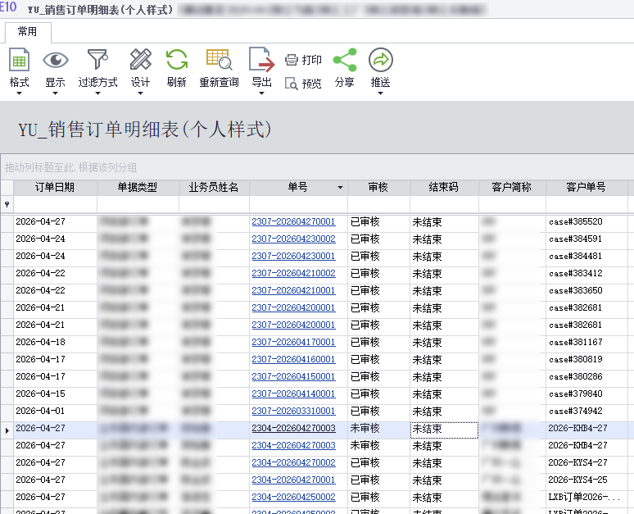Sort by 客户单号 column header
This screenshot has height=514, width=634.
586,188
